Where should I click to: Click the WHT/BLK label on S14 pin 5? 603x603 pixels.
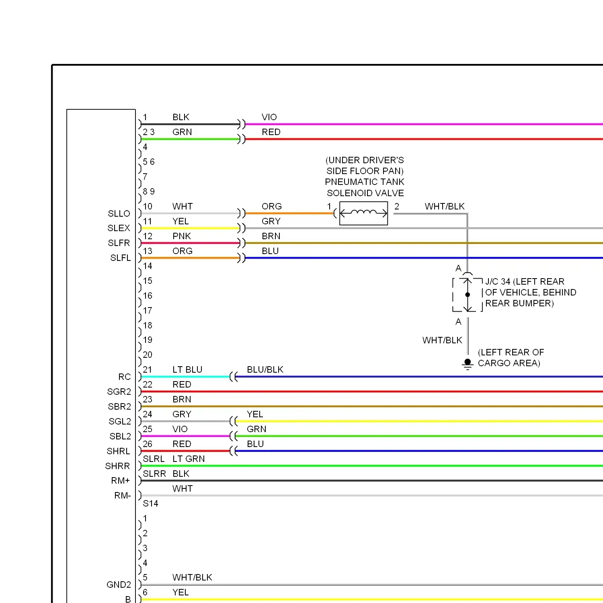click(192, 577)
